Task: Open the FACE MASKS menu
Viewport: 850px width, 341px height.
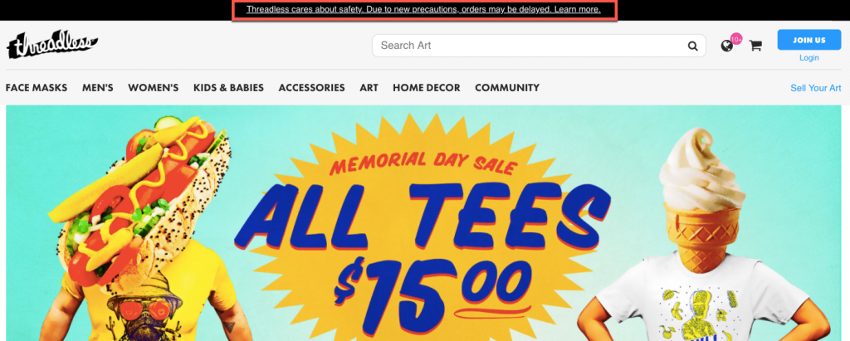Action: pos(37,88)
